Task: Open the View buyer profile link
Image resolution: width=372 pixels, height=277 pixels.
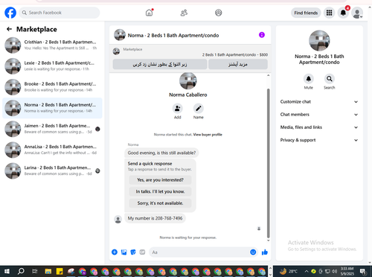Action: 208,135
